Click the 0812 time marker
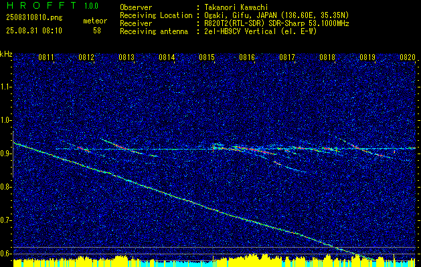 (x=86, y=57)
